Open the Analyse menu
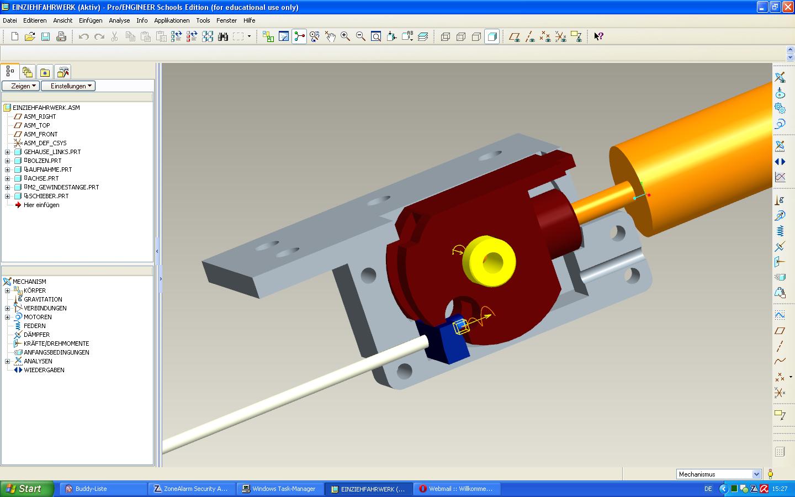Viewport: 795px width, 497px height. [119, 20]
